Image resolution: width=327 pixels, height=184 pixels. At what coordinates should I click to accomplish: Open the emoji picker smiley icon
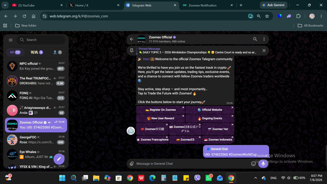[x=253, y=164]
